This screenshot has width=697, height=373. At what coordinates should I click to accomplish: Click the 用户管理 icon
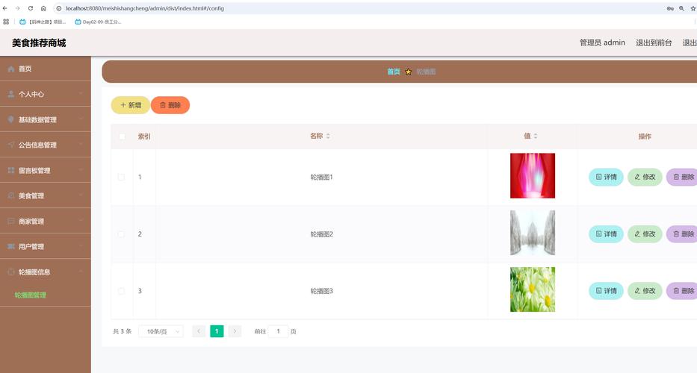(x=11, y=246)
